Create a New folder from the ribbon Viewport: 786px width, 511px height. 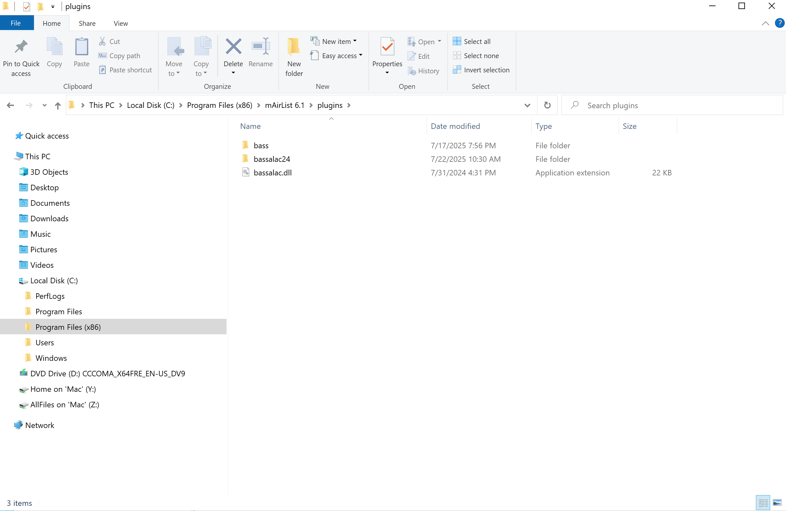(x=294, y=57)
